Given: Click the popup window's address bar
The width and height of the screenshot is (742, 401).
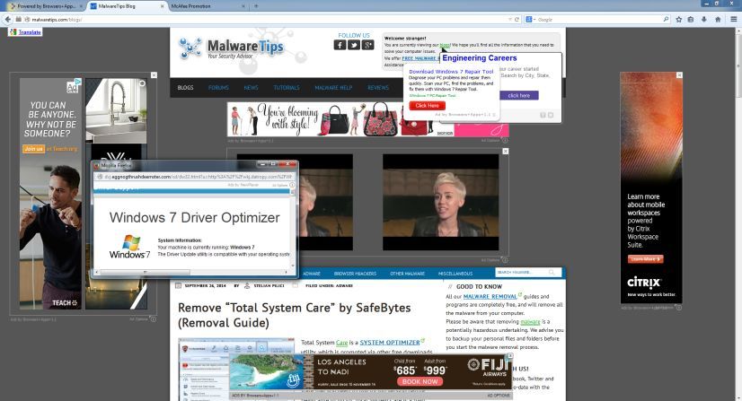Looking at the screenshot, I should [194, 177].
